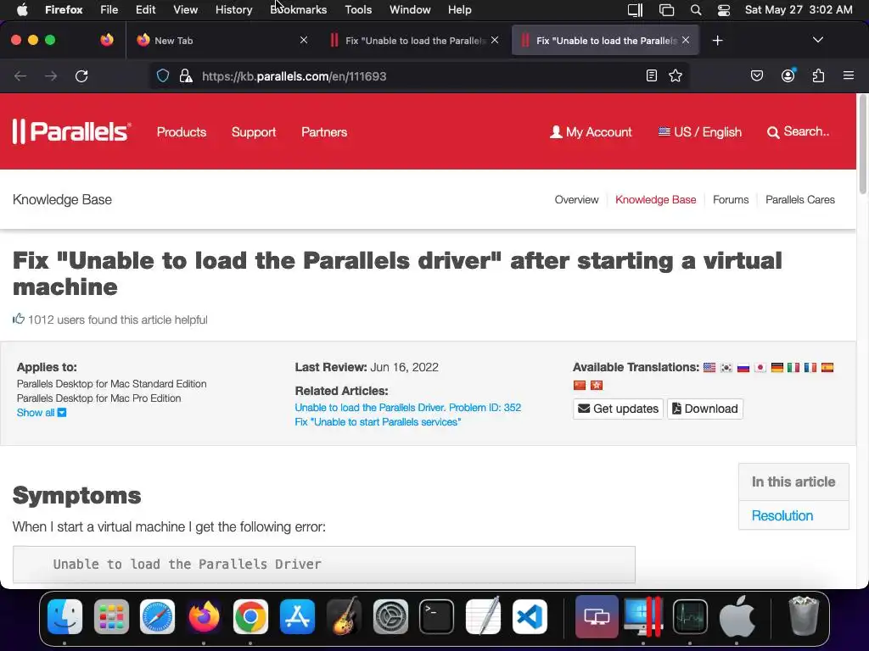Image resolution: width=869 pixels, height=651 pixels.
Task: Open the Partners navigation menu
Action: [324, 131]
